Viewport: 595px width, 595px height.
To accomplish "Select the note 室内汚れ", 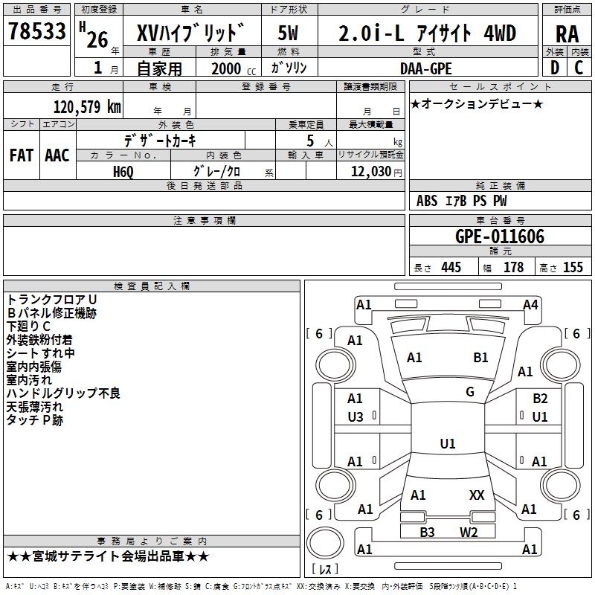I will pos(29,380).
